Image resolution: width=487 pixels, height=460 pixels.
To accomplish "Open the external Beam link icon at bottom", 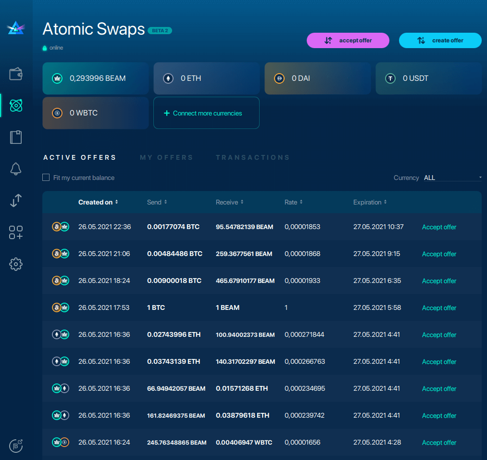I will tap(16, 445).
